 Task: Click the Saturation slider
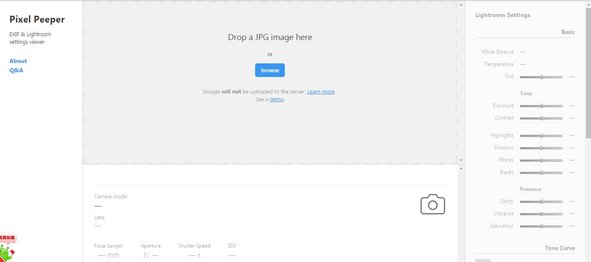[541, 226]
